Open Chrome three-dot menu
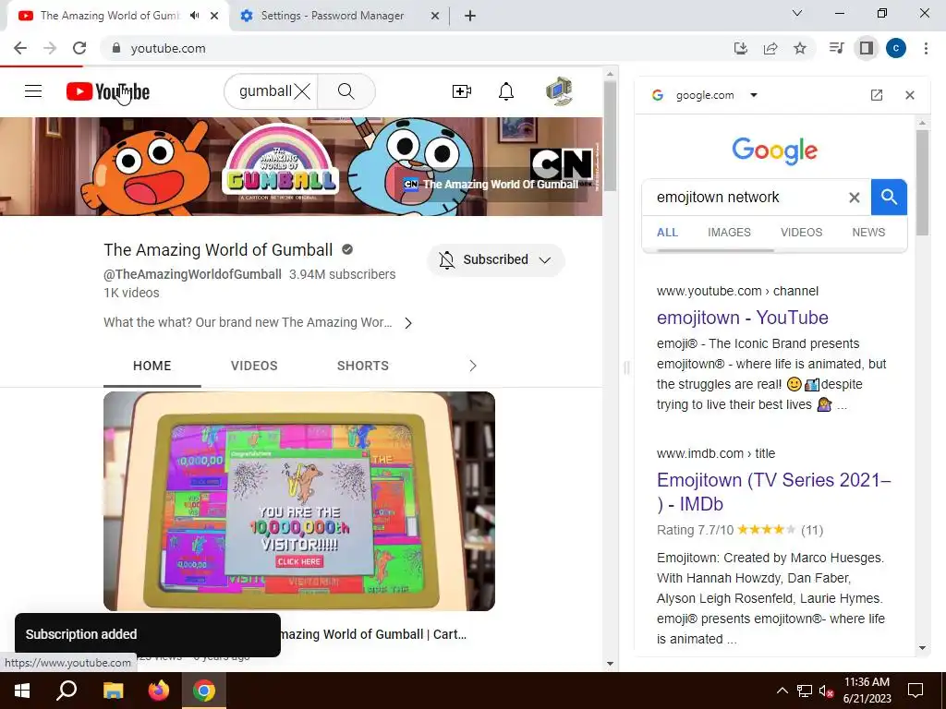 point(926,48)
